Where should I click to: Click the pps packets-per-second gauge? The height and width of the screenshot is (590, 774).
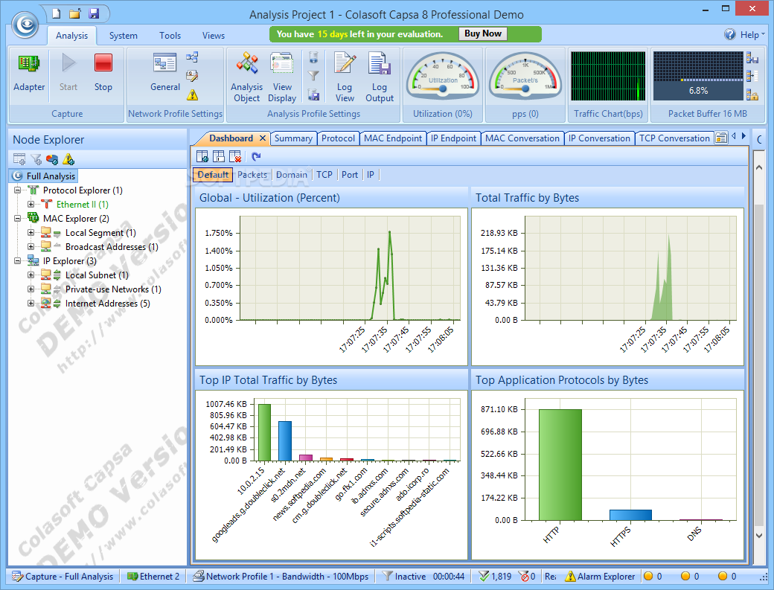click(x=525, y=75)
